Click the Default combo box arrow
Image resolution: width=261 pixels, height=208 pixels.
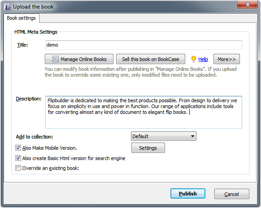[x=192, y=136]
